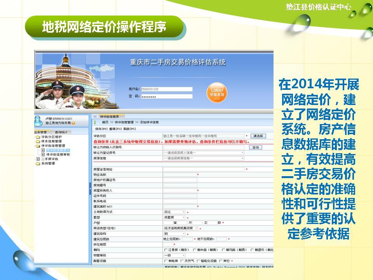Screen dimensions: 373x280
Task: Click the smiley icon beside 垫江县地方税务局
Action: [x=73, y=123]
